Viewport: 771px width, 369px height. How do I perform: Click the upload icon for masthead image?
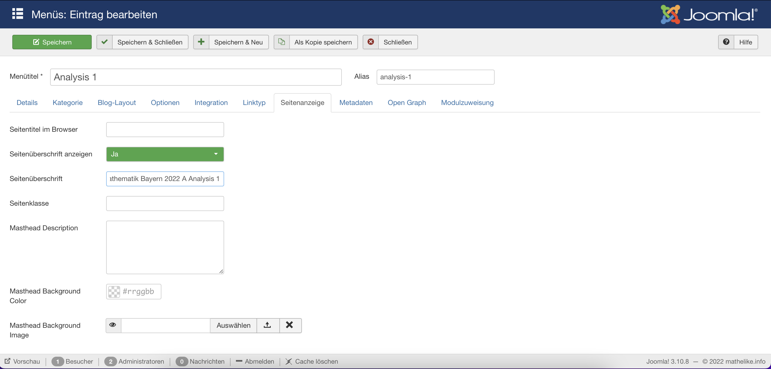point(268,325)
